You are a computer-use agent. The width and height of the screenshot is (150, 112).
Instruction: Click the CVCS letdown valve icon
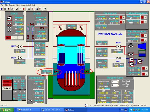pyautogui.click(x=9, y=24)
